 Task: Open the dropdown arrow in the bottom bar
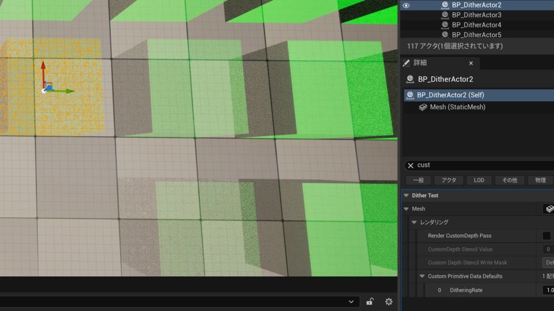click(x=351, y=302)
